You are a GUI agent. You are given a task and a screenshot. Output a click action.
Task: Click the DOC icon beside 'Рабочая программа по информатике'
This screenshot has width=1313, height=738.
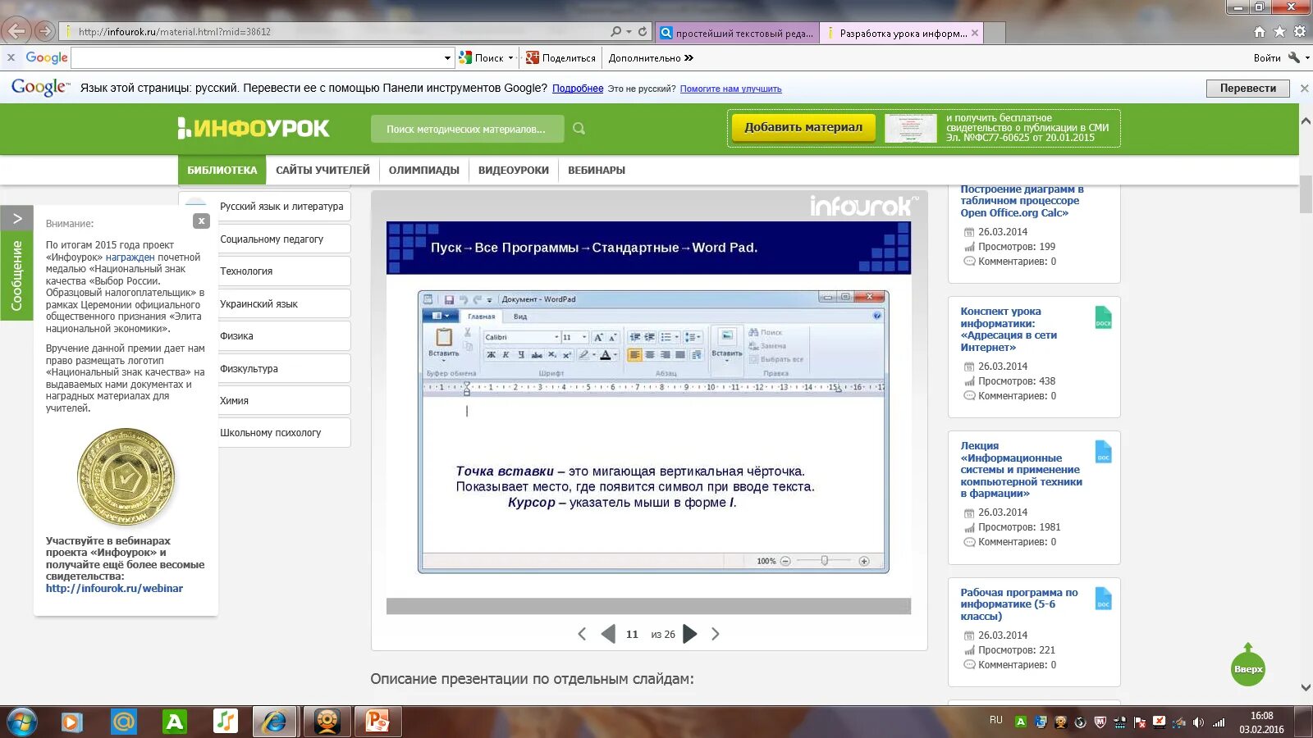(1104, 599)
